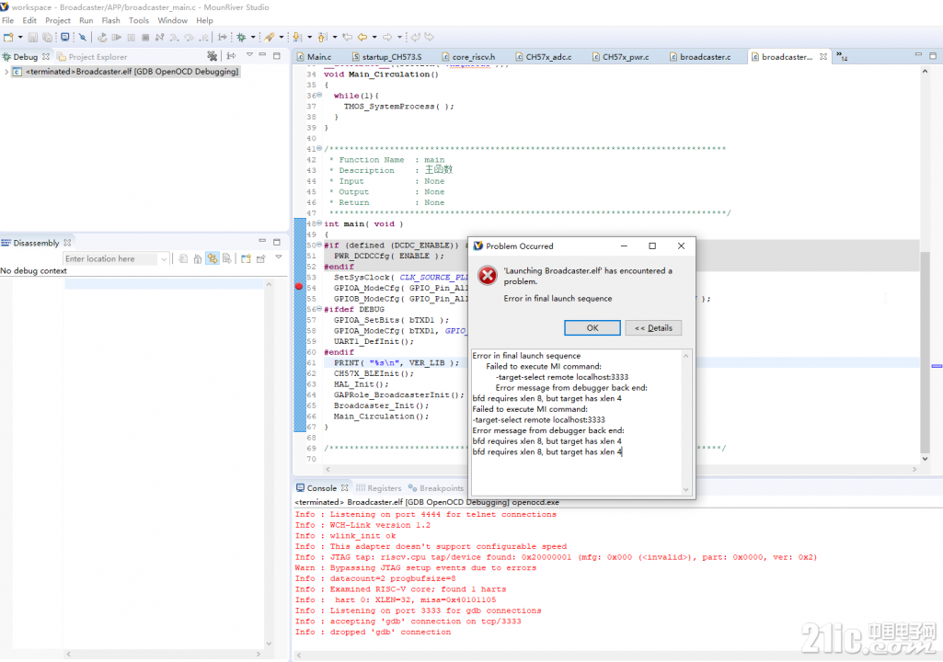The image size is (943, 662).
Task: Click the Disconnect toolbar icon
Action: click(159, 38)
